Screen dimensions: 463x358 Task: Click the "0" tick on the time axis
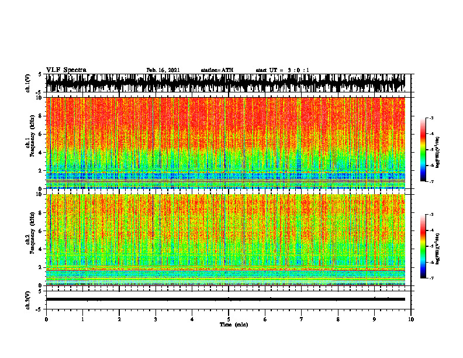coord(46,319)
